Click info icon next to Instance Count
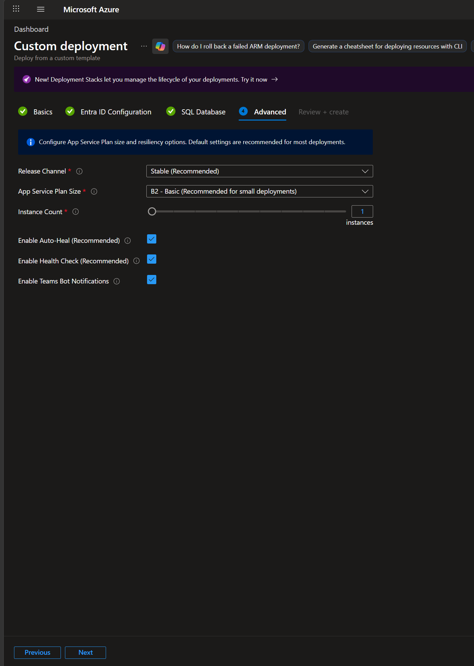Screen dimensions: 474x666 tap(76, 212)
